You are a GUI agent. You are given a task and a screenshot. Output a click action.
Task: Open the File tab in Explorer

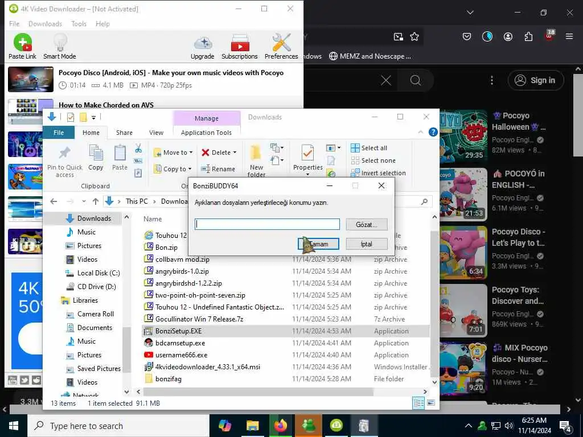[59, 133]
